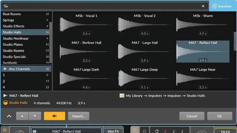Select the eighth note icon
This screenshot has height=133, width=237.
click(x=174, y=131)
